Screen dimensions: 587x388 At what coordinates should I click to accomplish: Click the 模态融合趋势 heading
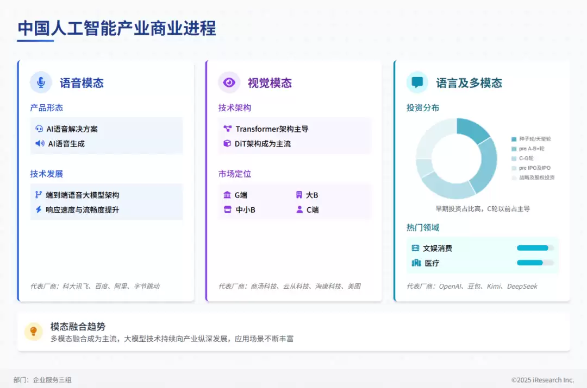pyautogui.click(x=78, y=327)
